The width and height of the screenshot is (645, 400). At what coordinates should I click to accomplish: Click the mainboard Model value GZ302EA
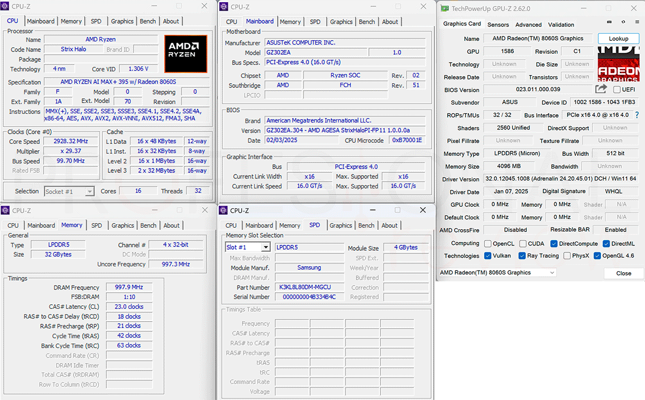[x=316, y=53]
